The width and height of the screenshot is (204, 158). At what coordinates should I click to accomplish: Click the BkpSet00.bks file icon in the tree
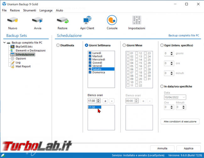pyautogui.click(x=13, y=46)
